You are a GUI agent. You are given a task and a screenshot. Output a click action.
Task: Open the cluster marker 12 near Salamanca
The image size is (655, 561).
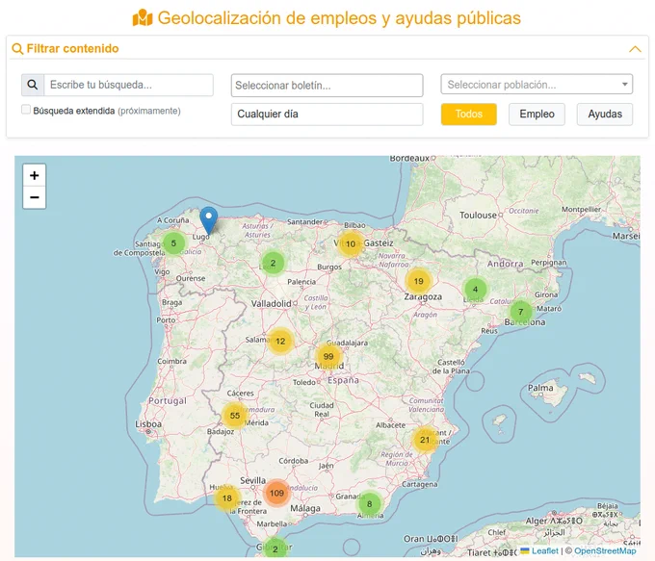pyautogui.click(x=280, y=341)
